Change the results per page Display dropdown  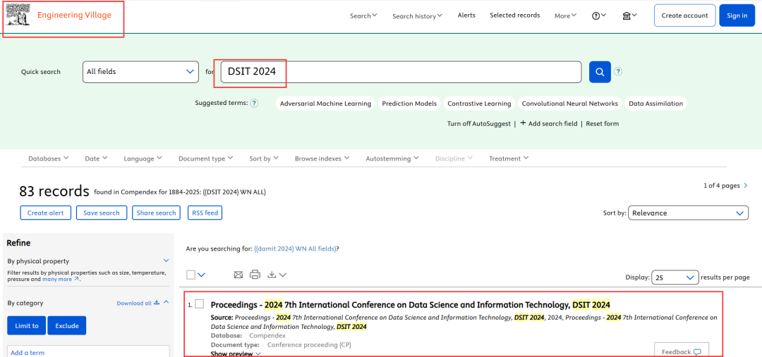pos(675,277)
